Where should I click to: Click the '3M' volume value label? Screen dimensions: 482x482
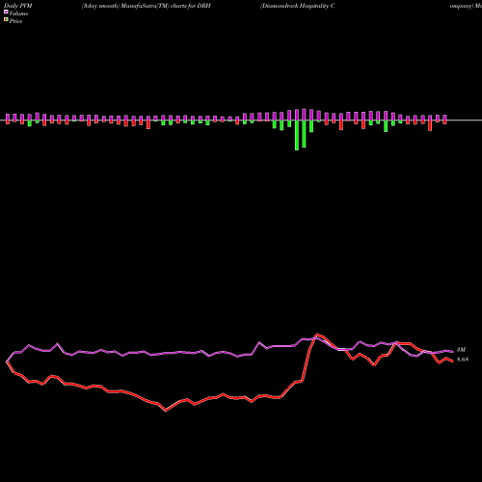point(461,350)
